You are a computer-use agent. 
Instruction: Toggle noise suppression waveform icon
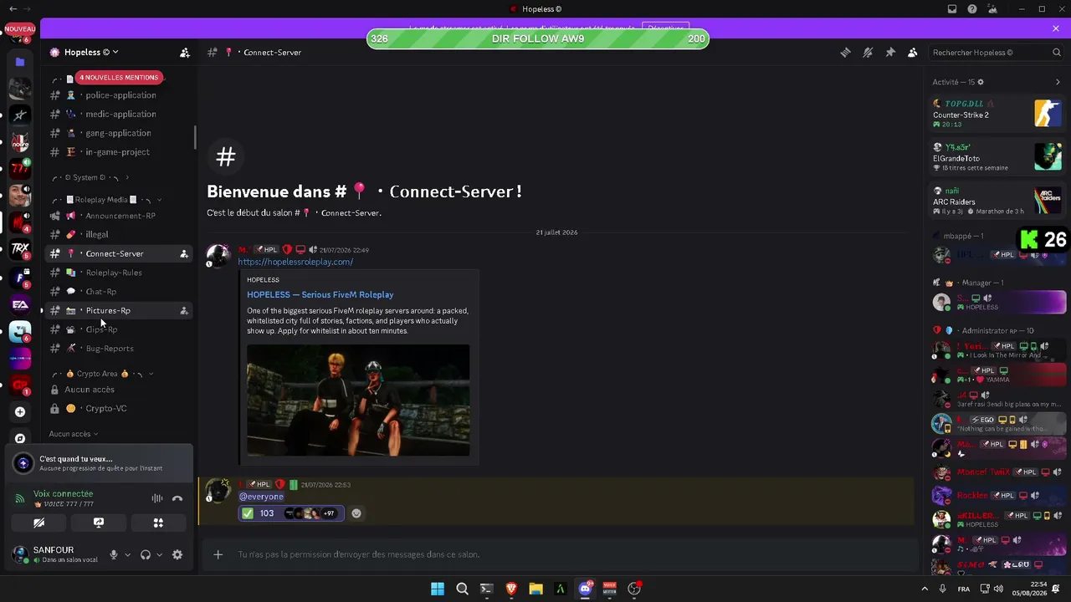coord(157,498)
